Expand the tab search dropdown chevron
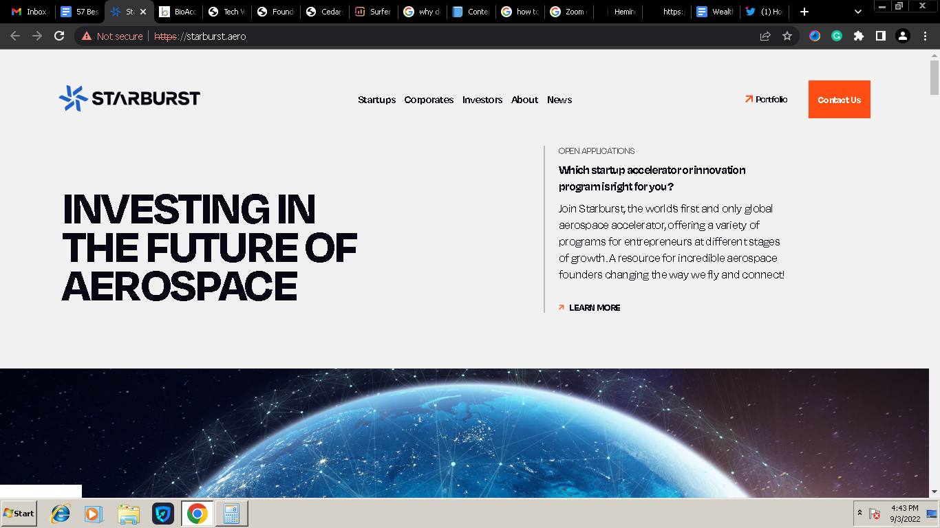 pyautogui.click(x=858, y=12)
